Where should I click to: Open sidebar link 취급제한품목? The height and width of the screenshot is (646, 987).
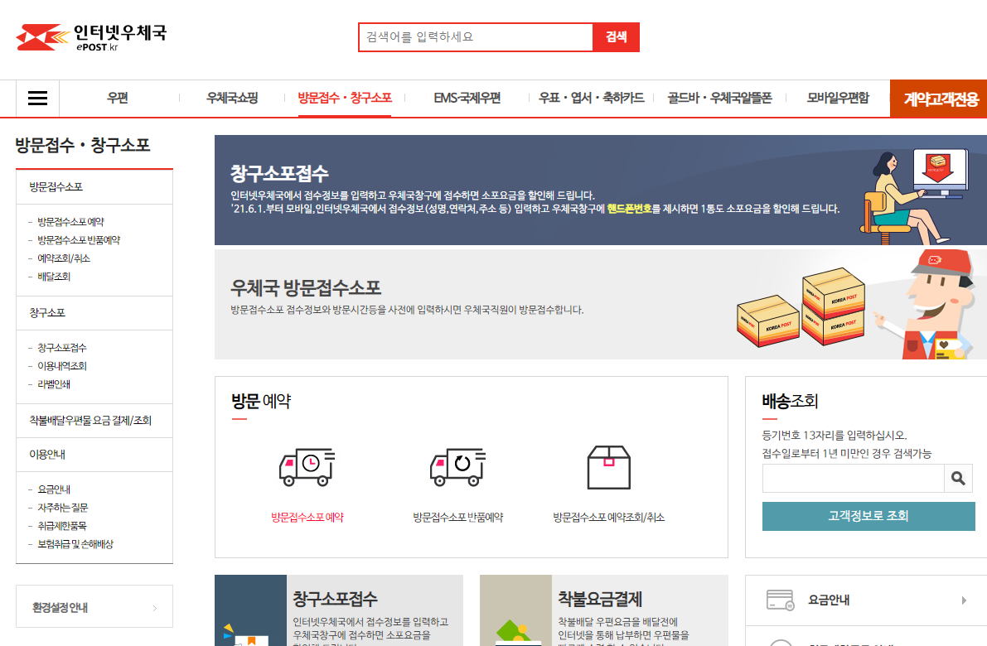[61, 526]
